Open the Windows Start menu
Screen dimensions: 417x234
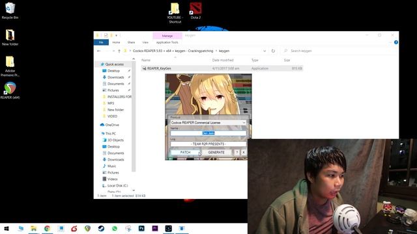7,228
